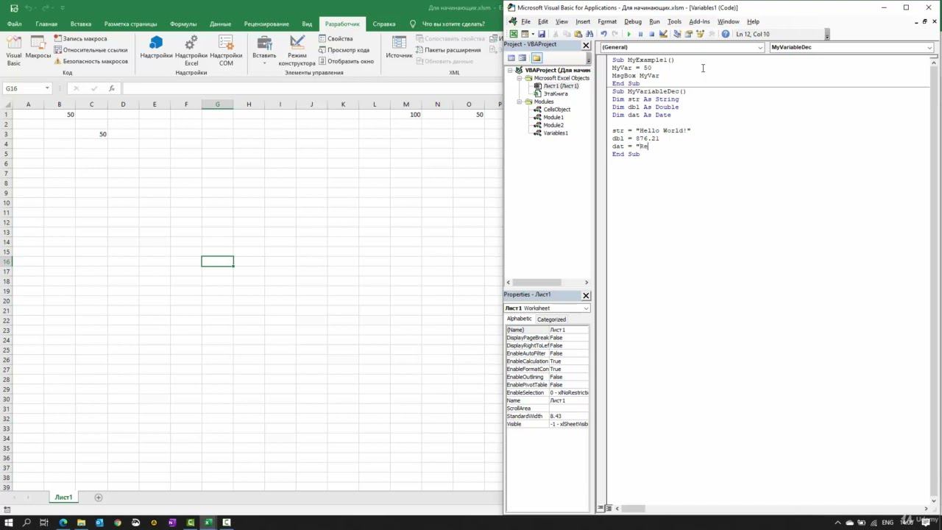Image resolution: width=942 pixels, height=530 pixels.
Task: Click the Windows Start button on taskbar
Action: (8, 523)
